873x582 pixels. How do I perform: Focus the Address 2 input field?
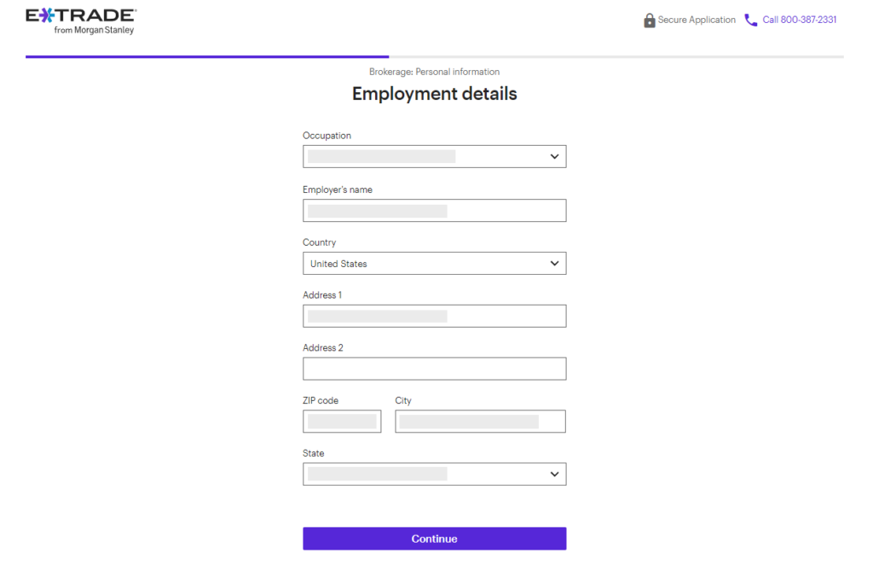click(x=434, y=369)
